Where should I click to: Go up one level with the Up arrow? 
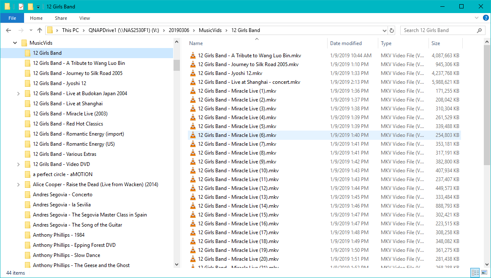[x=39, y=30]
